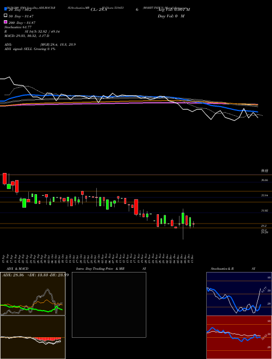Click the thick blue 20-day moving average line
272x359 pixels.
[x=128, y=96]
